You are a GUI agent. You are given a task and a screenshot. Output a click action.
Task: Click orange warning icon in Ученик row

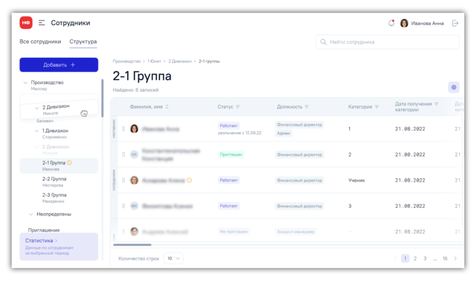coord(189,180)
